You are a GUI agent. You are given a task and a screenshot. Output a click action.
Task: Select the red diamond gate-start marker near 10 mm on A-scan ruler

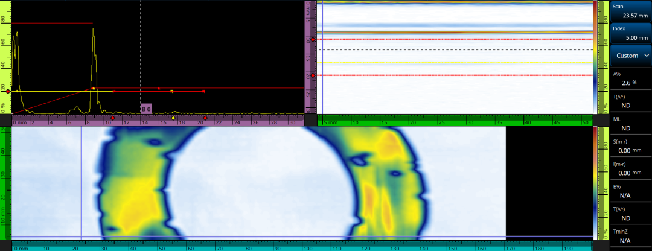[x=113, y=118]
